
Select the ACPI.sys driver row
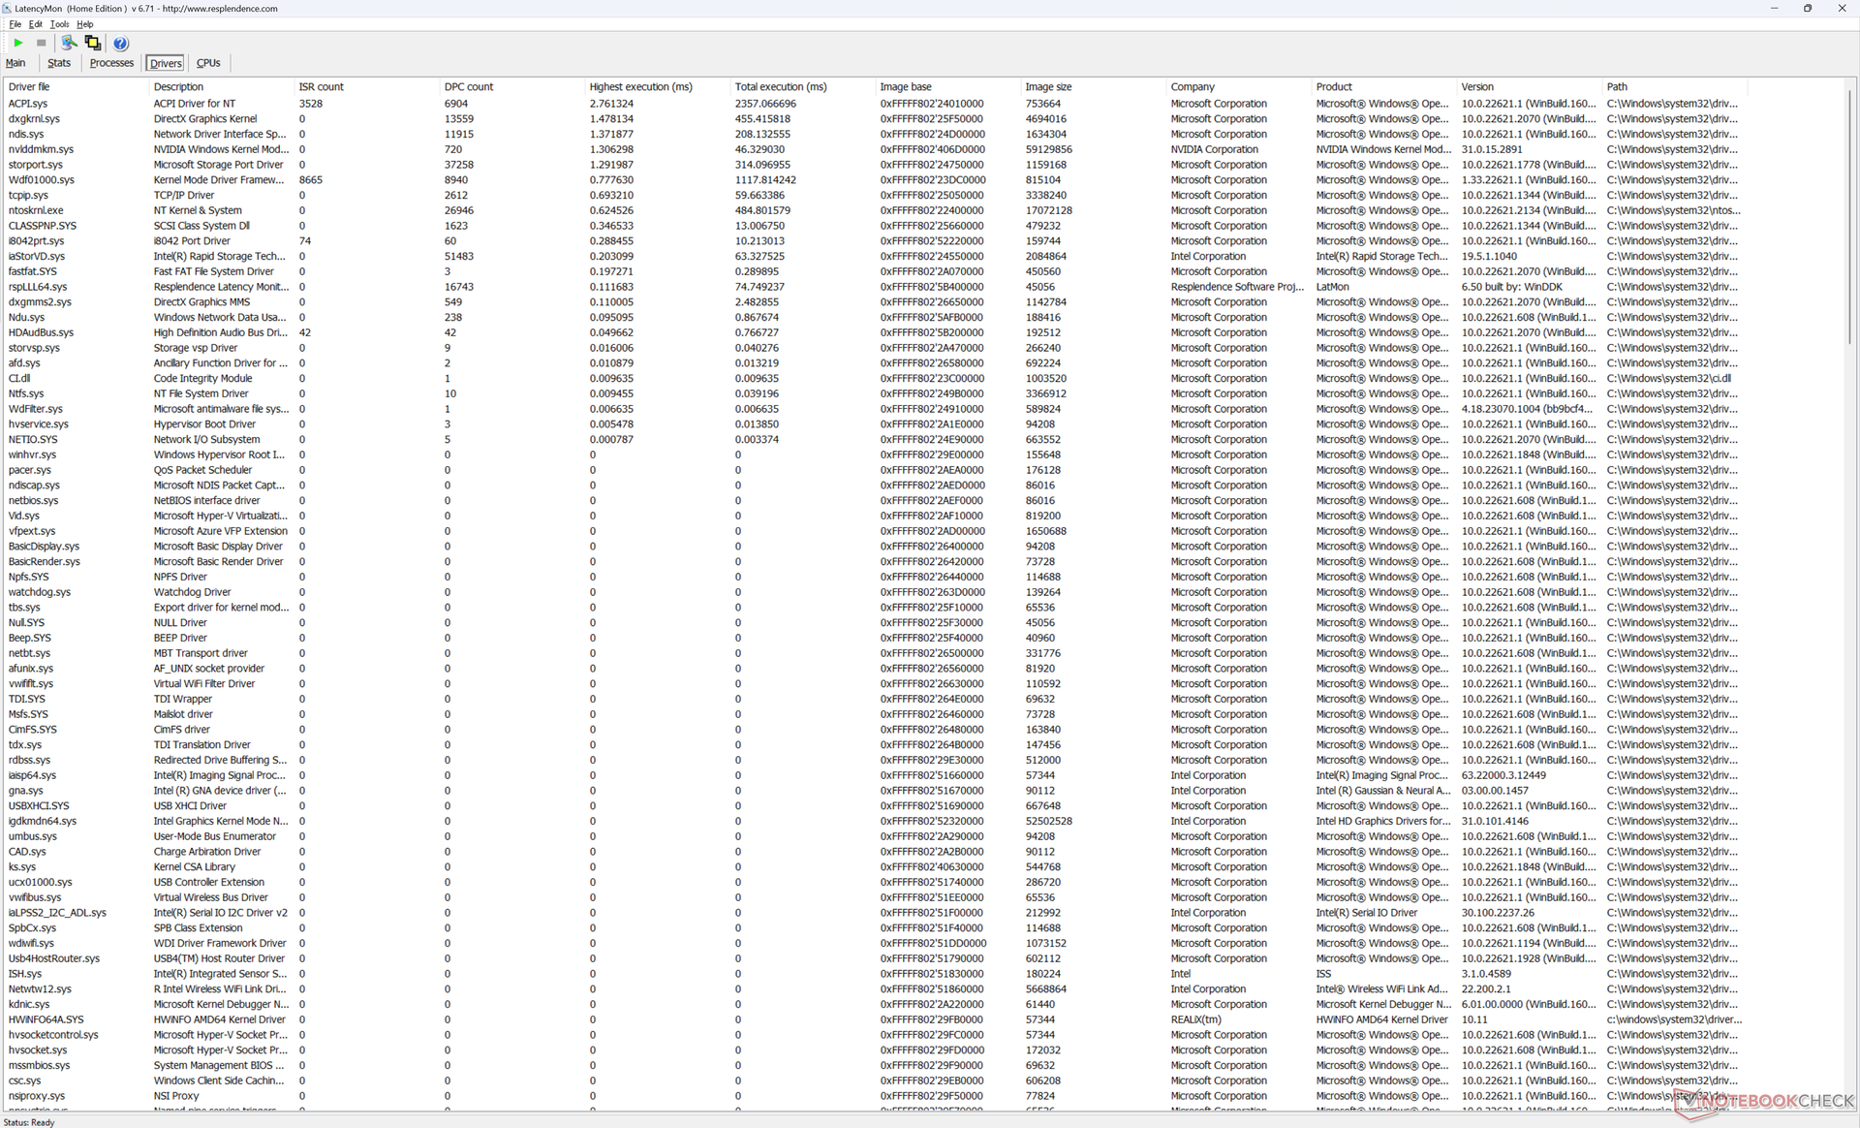click(28, 104)
